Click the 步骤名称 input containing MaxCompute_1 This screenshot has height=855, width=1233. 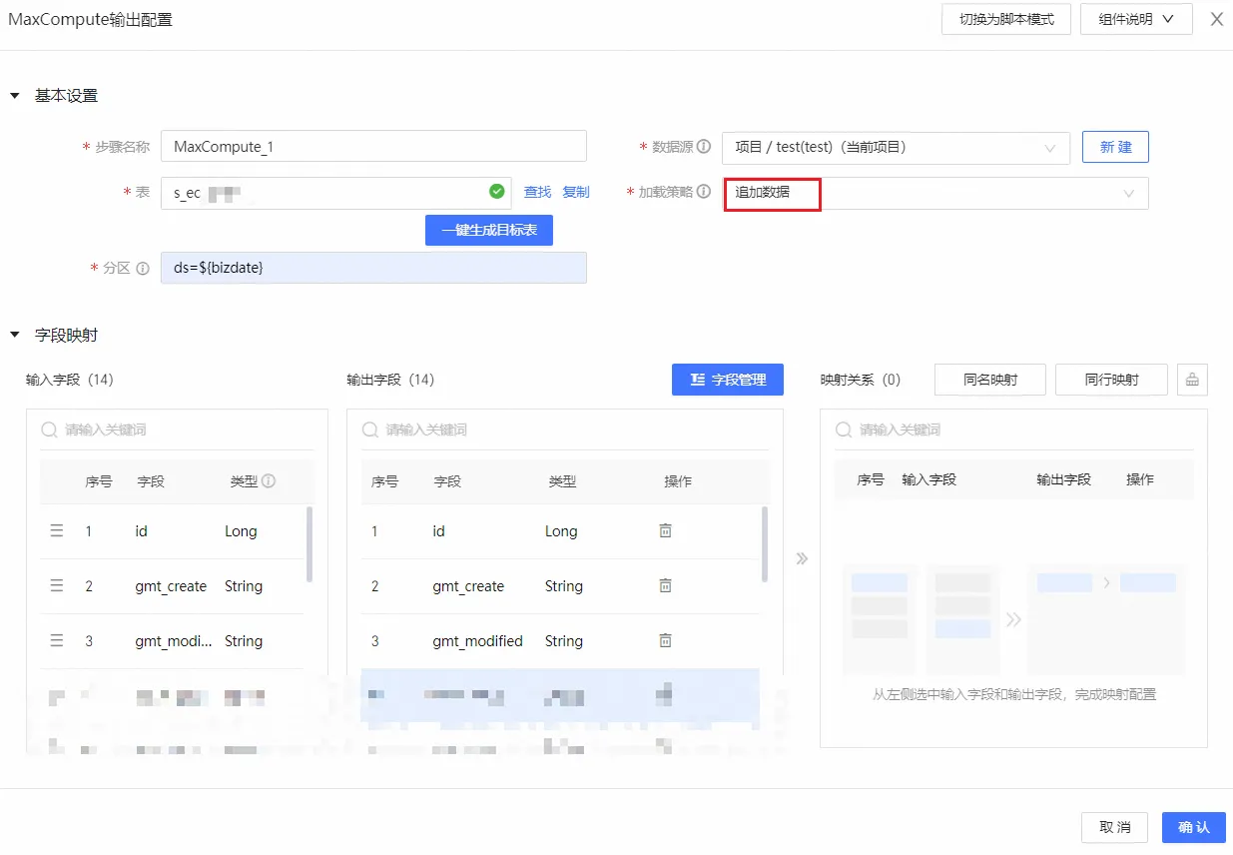pyautogui.click(x=373, y=146)
